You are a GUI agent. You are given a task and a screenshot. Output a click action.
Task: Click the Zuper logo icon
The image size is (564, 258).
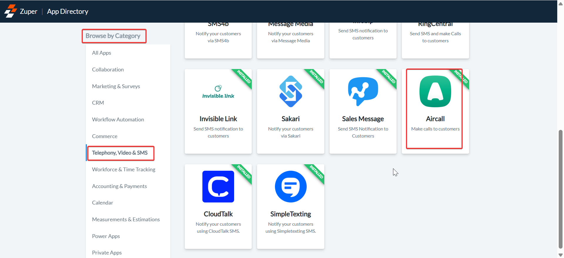coord(11,11)
